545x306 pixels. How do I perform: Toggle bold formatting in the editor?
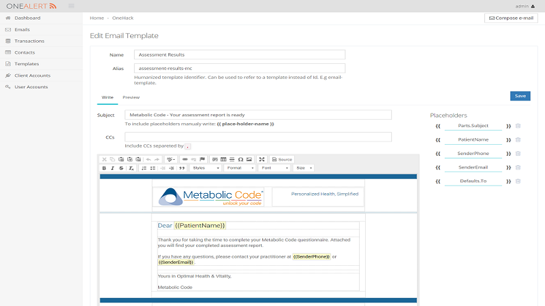[104, 168]
